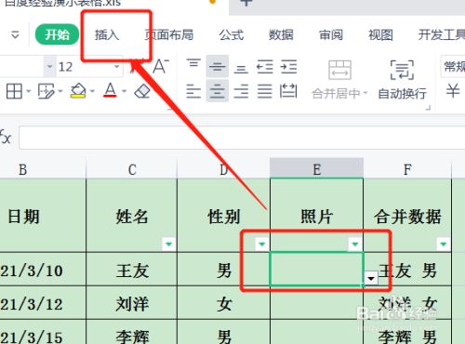Select the date cell 21/3/10

coord(43,269)
